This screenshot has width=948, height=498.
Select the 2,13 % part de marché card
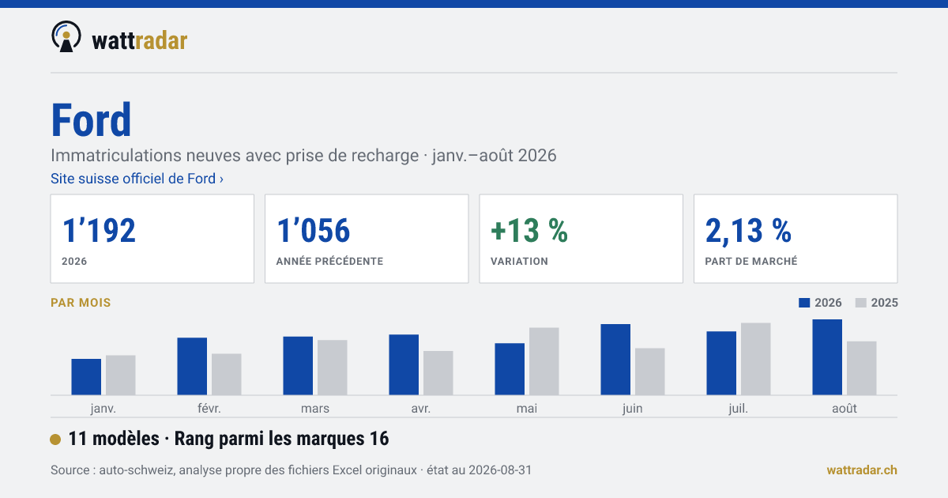click(796, 239)
